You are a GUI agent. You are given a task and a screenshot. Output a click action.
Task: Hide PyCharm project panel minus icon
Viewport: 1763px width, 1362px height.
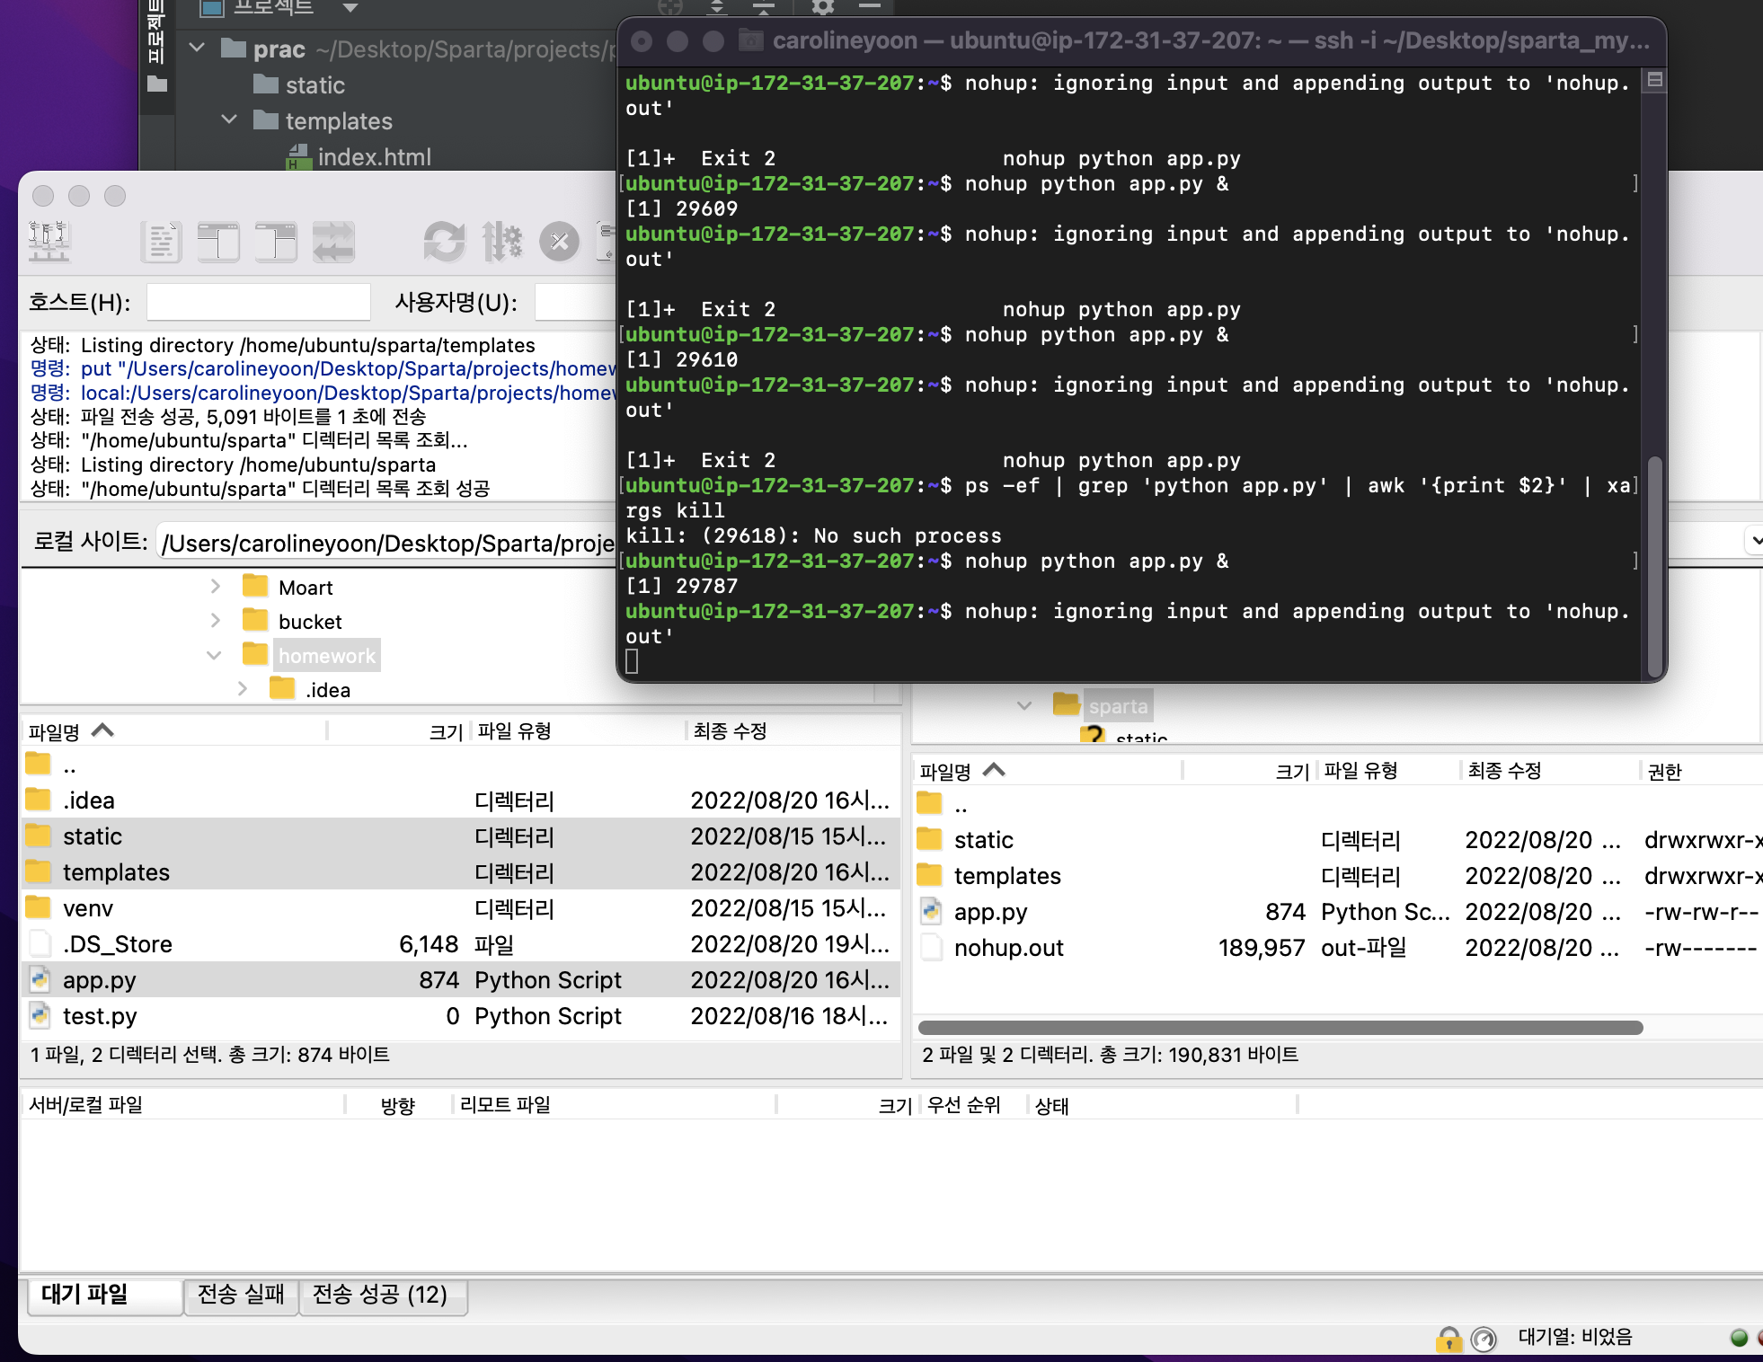pyautogui.click(x=869, y=7)
